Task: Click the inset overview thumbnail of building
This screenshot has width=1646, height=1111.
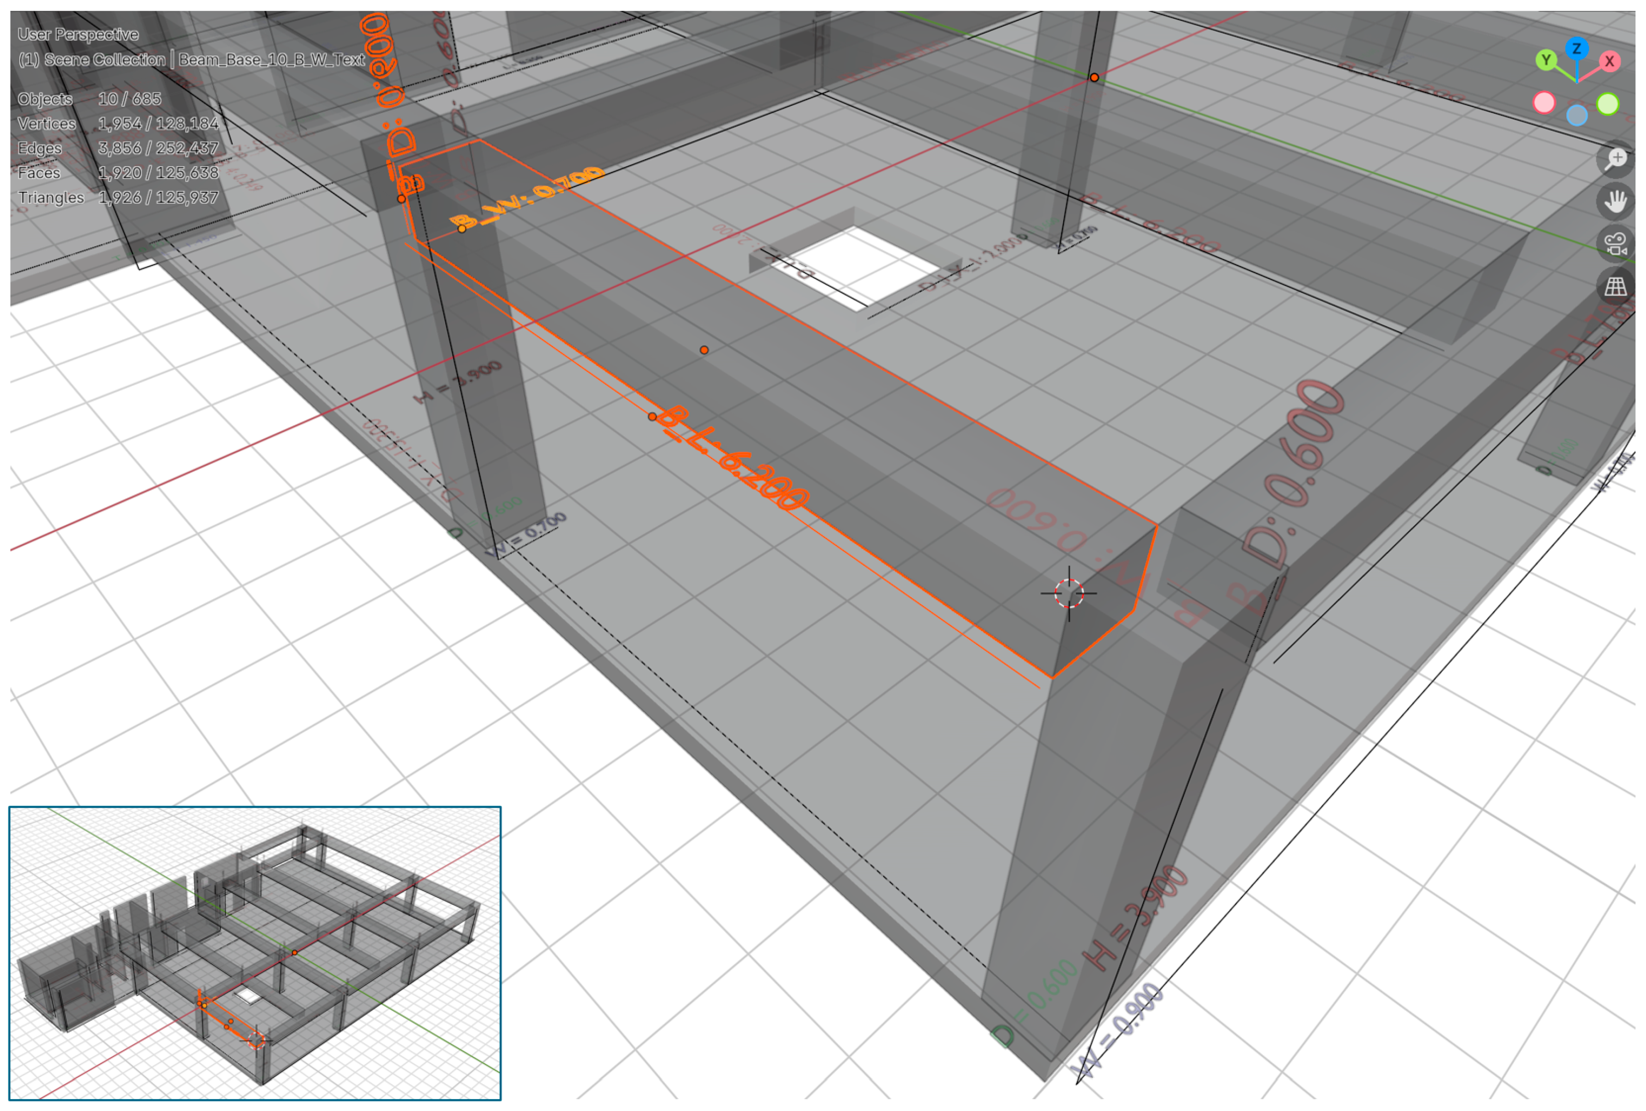Action: click(x=255, y=953)
